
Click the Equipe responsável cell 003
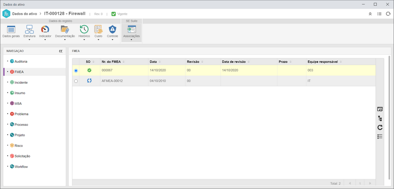[x=310, y=71]
